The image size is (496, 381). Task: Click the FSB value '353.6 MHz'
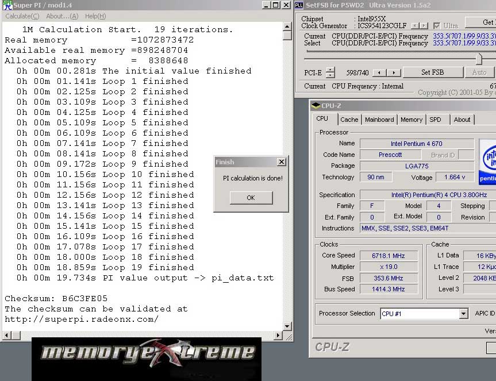pyautogui.click(x=389, y=278)
